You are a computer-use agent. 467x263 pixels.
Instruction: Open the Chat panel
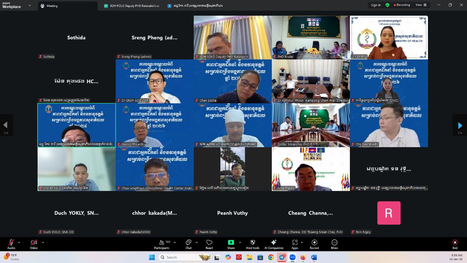tap(188, 243)
